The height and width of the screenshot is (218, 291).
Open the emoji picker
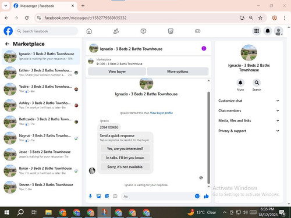click(x=197, y=196)
